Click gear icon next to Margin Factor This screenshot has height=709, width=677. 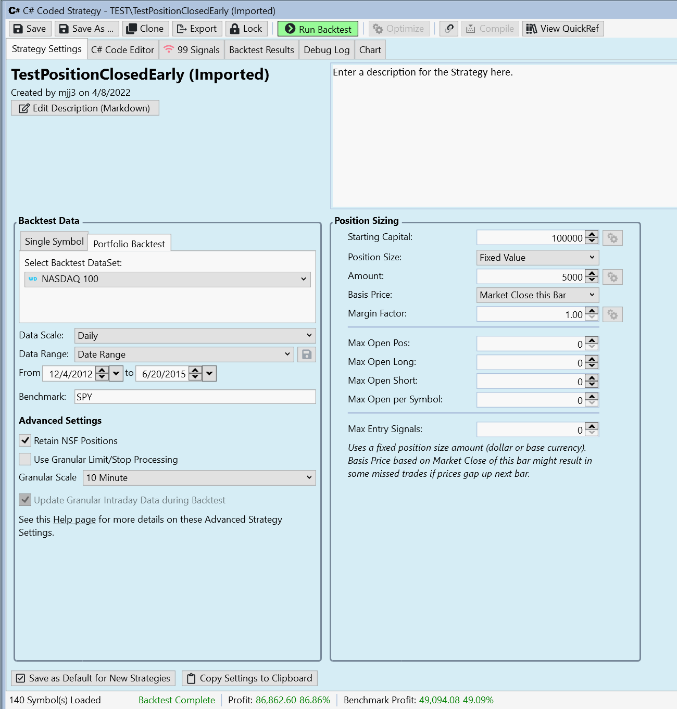click(612, 315)
